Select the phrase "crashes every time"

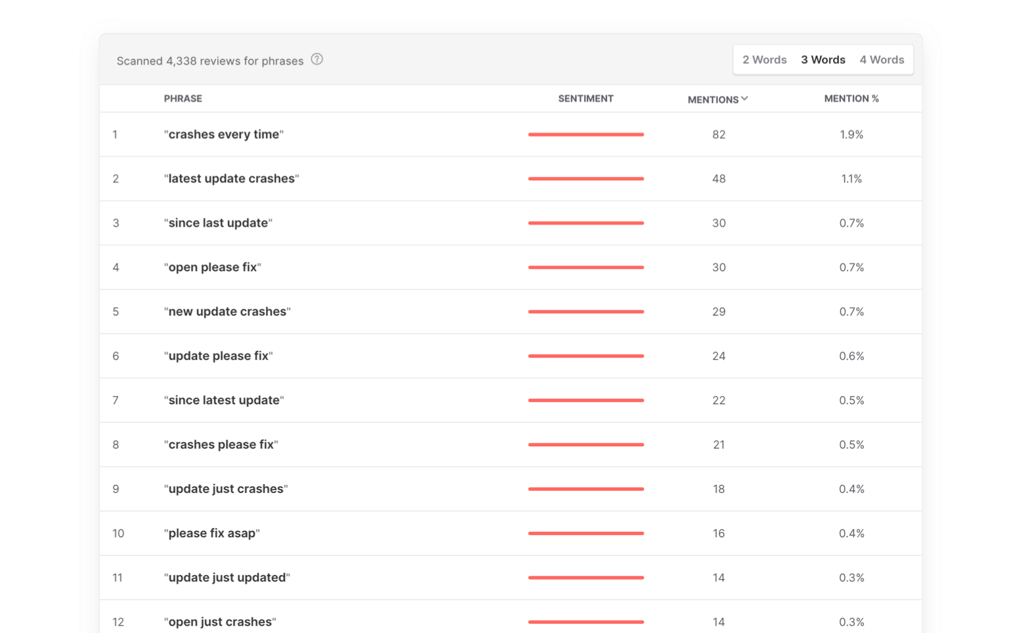click(x=224, y=134)
